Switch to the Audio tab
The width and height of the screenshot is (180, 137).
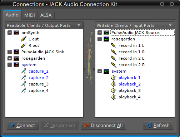click(x=12, y=15)
